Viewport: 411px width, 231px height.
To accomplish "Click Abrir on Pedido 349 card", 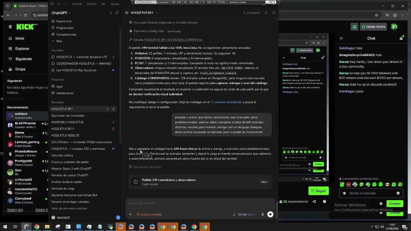I will click(x=264, y=182).
